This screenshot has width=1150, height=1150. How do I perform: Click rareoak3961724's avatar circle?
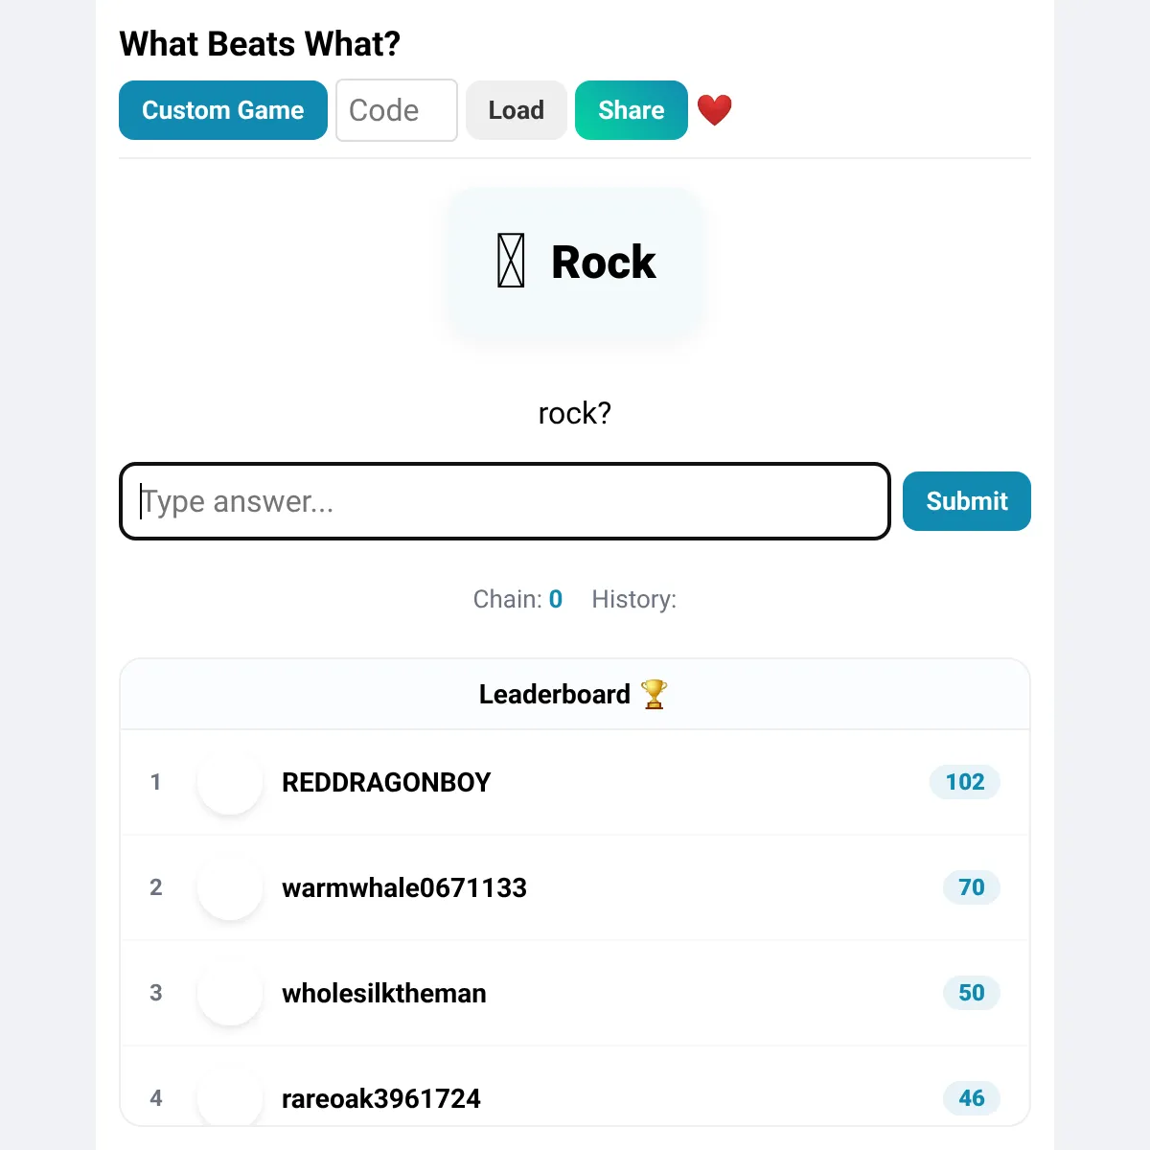tap(230, 1098)
